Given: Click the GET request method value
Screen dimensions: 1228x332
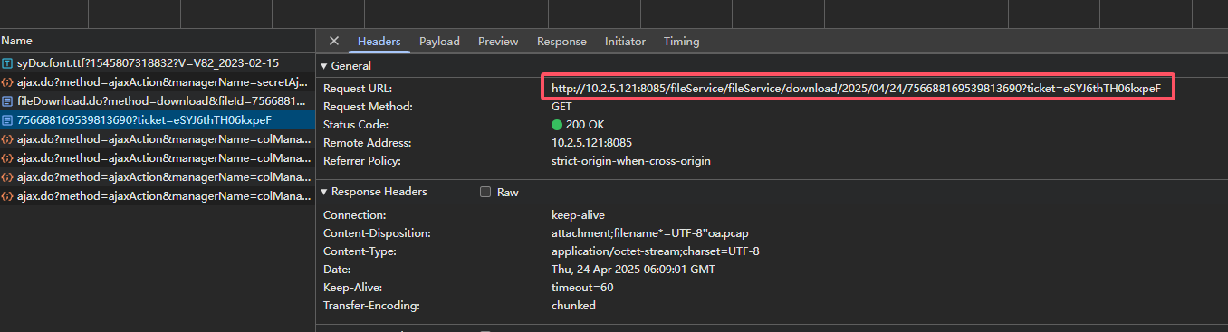Looking at the screenshot, I should 561,107.
